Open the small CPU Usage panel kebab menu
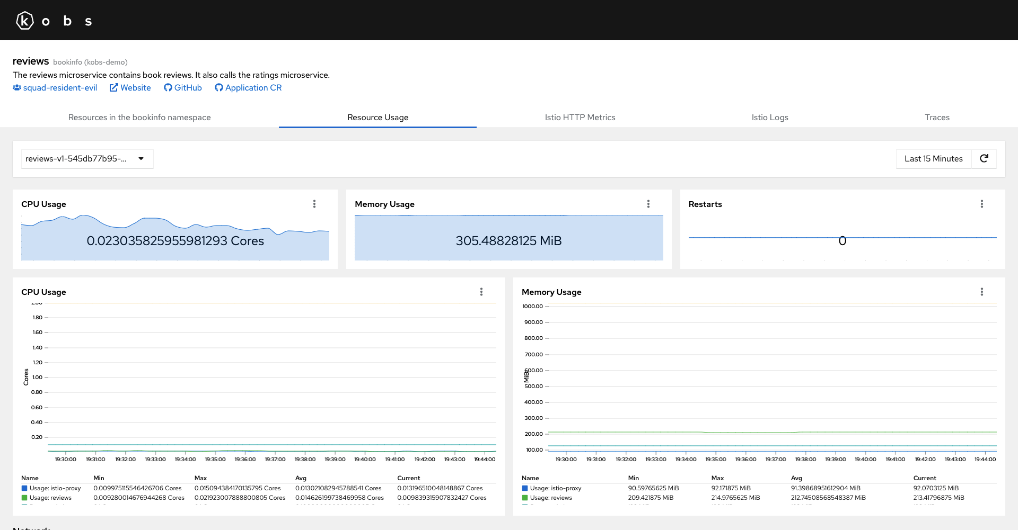 (314, 204)
